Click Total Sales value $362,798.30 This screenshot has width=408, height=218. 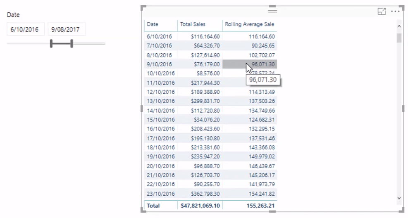205,194
